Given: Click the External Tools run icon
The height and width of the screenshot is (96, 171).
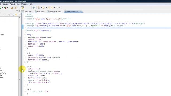Looking at the screenshot, I should click(x=5, y=8).
